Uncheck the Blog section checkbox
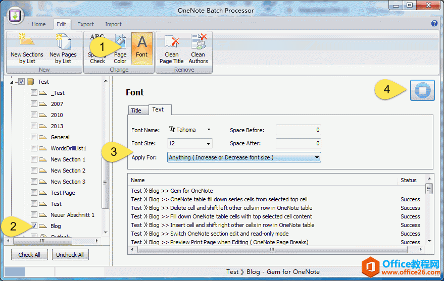This screenshot has height=281, width=444. (34, 226)
